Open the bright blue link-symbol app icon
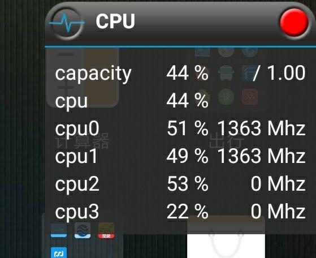 click(x=59, y=252)
